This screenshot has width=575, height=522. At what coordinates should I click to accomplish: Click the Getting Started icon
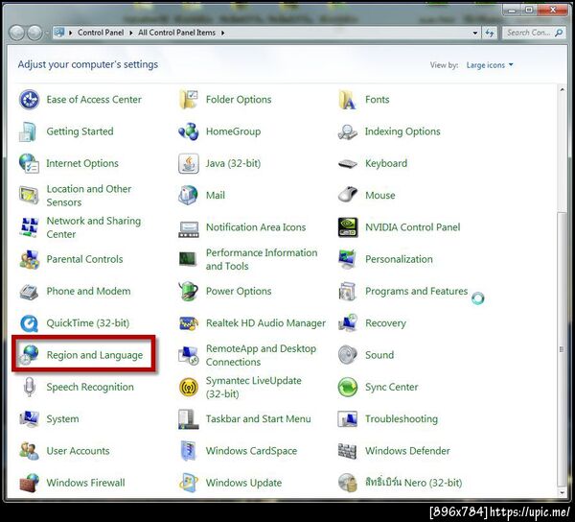28,131
